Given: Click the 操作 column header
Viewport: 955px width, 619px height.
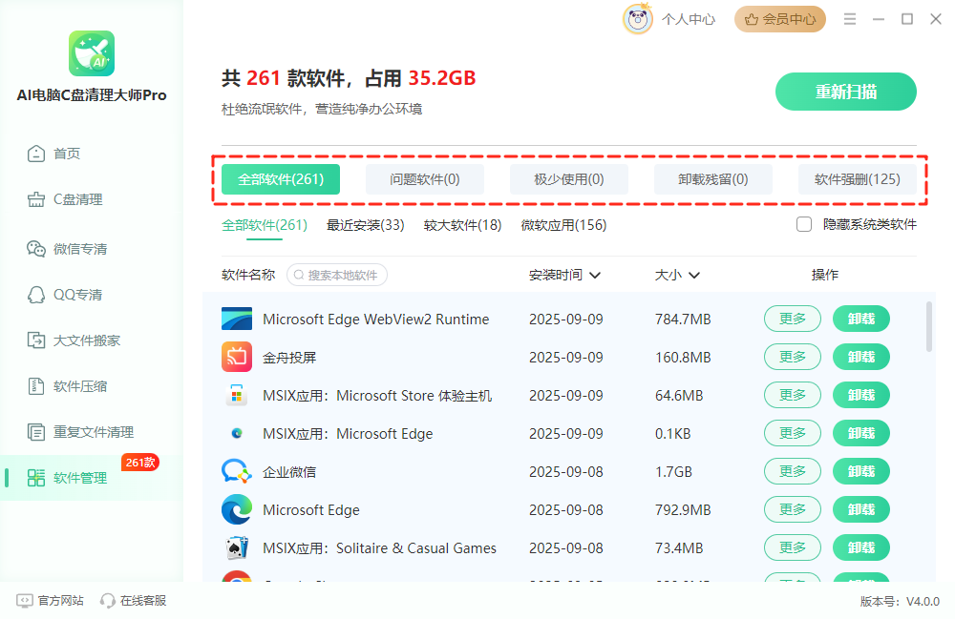Looking at the screenshot, I should pyautogui.click(x=825, y=275).
